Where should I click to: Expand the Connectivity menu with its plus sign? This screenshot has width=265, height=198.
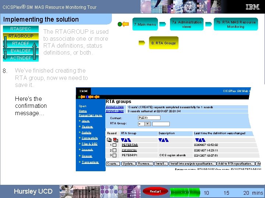[80, 138]
